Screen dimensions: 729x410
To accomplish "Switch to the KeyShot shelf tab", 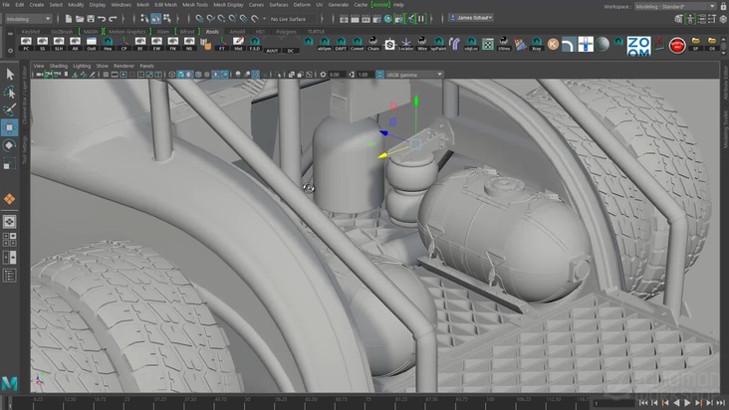I will (31, 32).
